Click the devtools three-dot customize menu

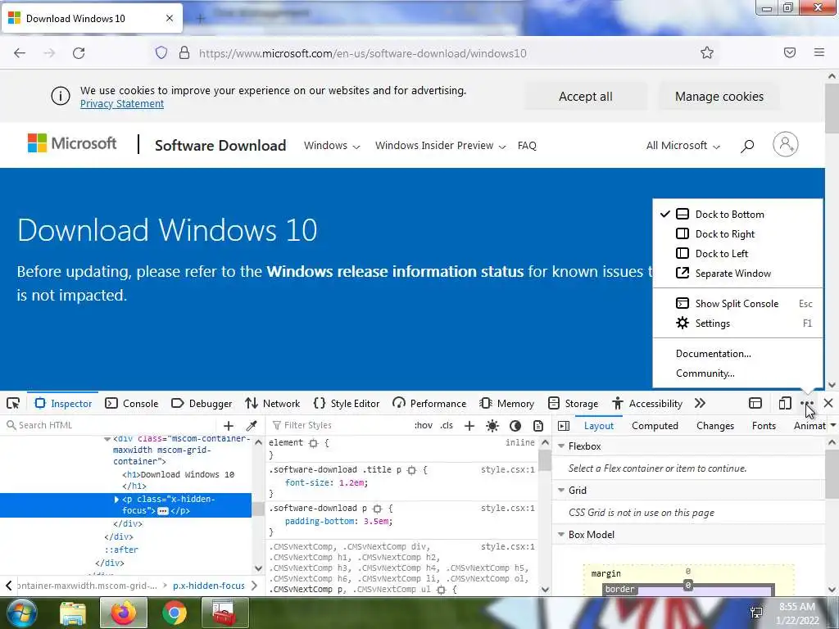coord(807,403)
